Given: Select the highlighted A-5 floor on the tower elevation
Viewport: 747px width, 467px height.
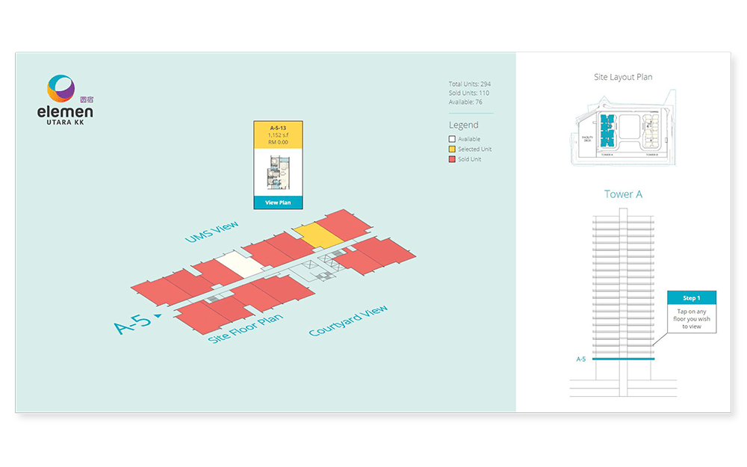Looking at the screenshot, I should 624,359.
